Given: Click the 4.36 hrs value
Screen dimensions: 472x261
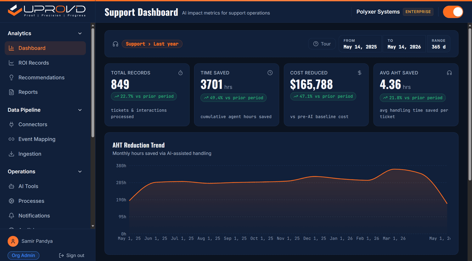Looking at the screenshot, I should click(x=395, y=84).
